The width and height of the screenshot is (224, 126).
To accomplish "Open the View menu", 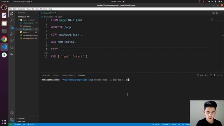I will pyautogui.click(x=29, y=9).
